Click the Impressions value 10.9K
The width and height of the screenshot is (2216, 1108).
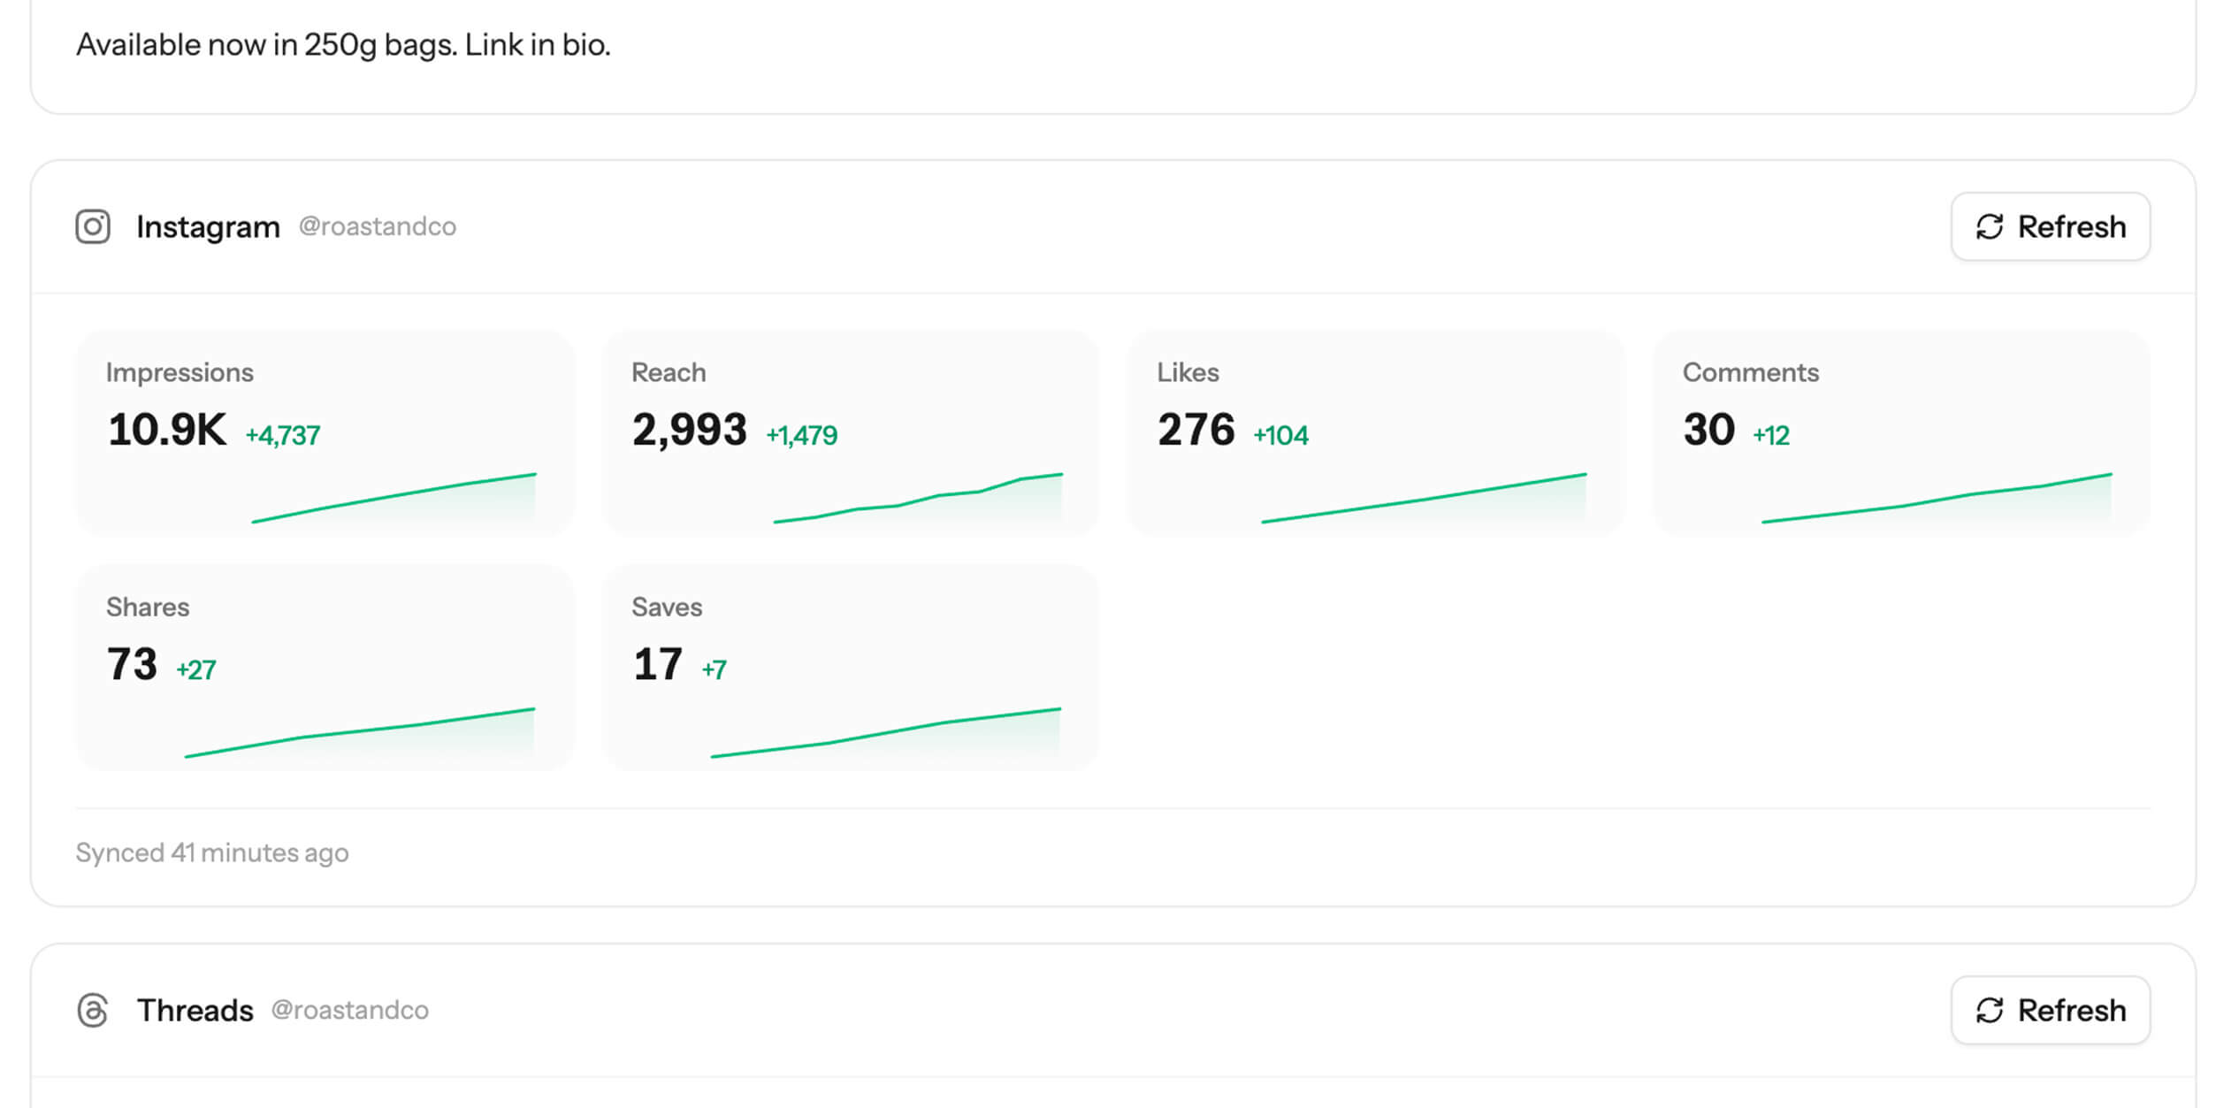pyautogui.click(x=167, y=430)
